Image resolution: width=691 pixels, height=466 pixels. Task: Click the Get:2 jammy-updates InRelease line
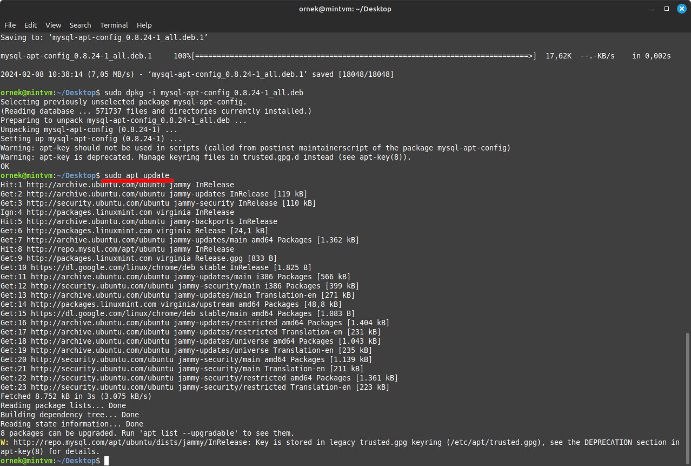[154, 194]
